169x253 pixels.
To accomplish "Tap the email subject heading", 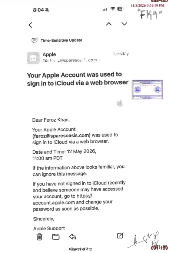I will (x=78, y=79).
